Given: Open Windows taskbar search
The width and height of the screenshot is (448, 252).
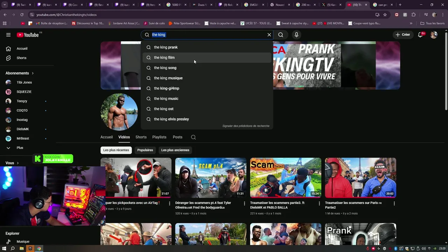Looking at the screenshot, I should pyautogui.click(x=13, y=248).
